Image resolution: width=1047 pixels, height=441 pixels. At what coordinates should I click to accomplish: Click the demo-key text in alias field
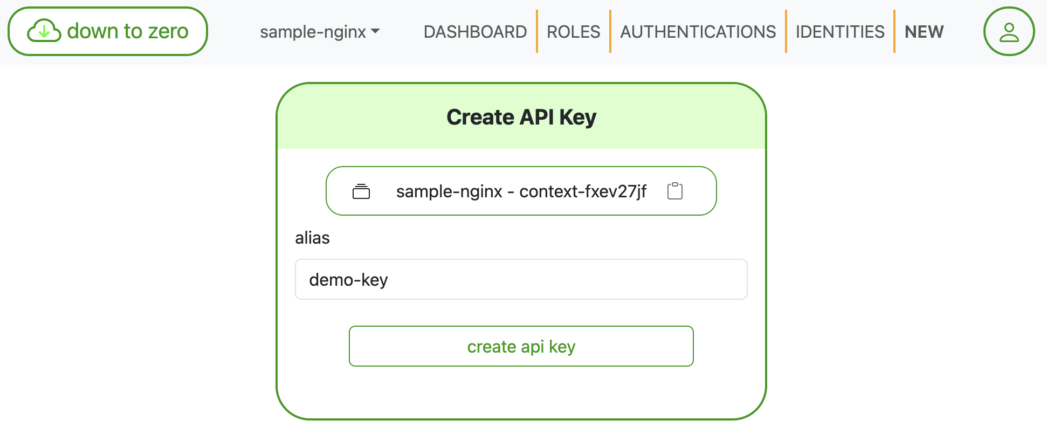348,280
